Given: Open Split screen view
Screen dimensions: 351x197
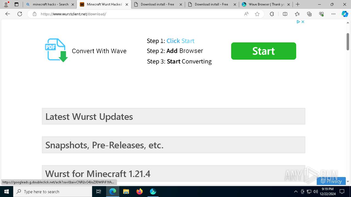Looking at the screenshot, I should coord(285,14).
